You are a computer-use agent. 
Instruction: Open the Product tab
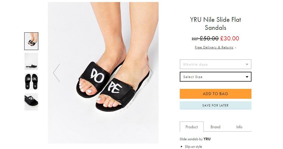pos(191,127)
